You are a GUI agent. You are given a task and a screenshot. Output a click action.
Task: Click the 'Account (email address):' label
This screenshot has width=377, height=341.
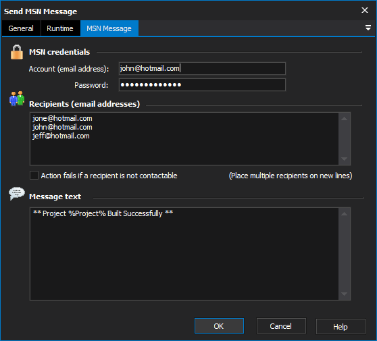pos(69,69)
